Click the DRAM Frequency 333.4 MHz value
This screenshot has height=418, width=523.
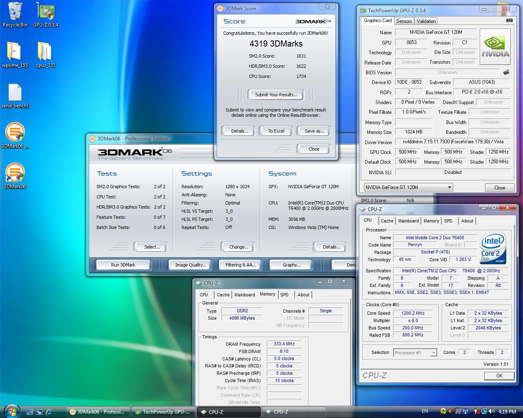(284, 344)
